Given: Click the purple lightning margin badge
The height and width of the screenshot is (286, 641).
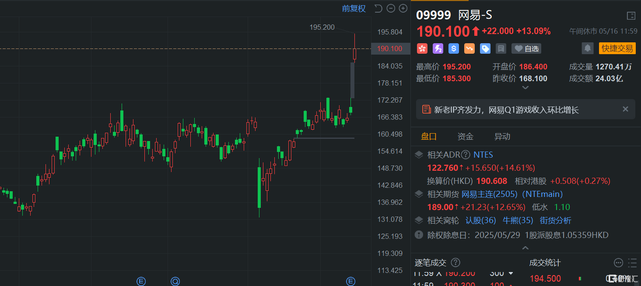Looking at the screenshot, I should (x=438, y=48).
